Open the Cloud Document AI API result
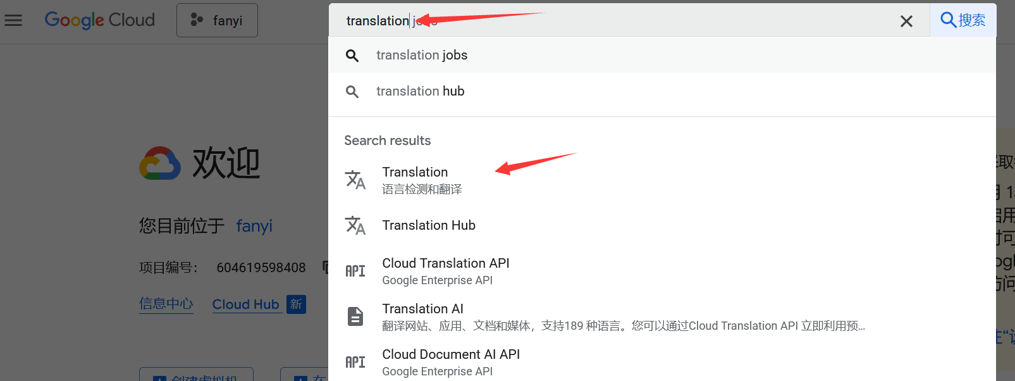Image resolution: width=1015 pixels, height=381 pixels. tap(662, 362)
